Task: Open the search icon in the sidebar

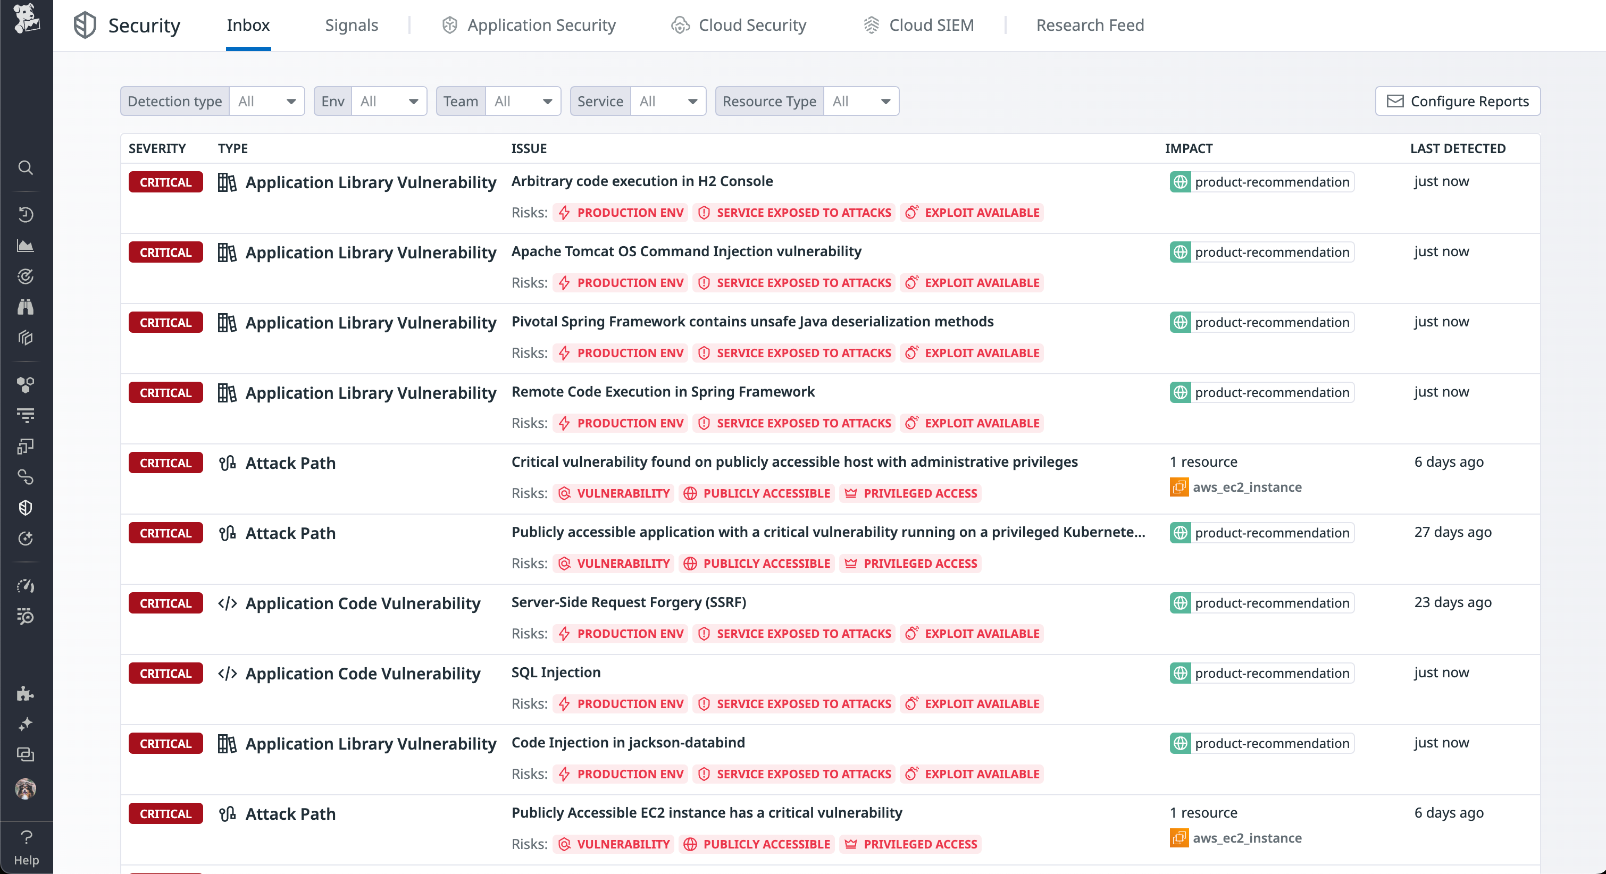Action: click(26, 167)
